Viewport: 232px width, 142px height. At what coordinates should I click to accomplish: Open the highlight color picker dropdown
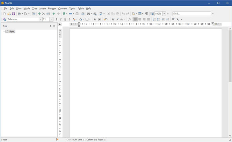point(83,19)
